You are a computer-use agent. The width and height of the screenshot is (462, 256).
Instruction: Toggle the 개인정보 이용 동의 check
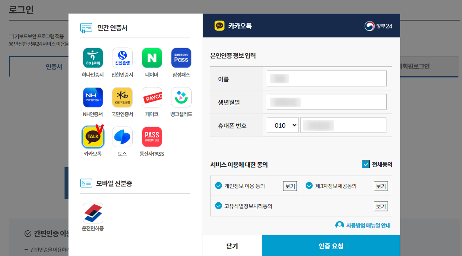tap(218, 186)
